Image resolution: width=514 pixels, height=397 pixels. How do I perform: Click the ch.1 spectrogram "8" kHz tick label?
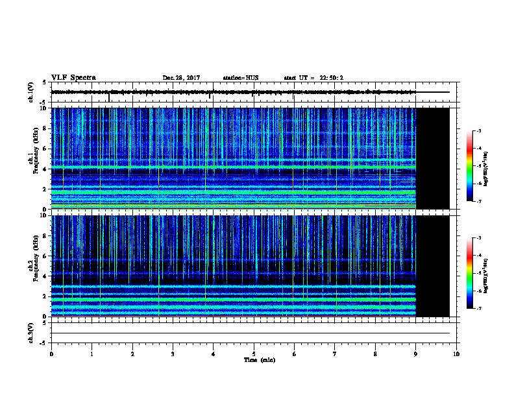[x=45, y=128]
